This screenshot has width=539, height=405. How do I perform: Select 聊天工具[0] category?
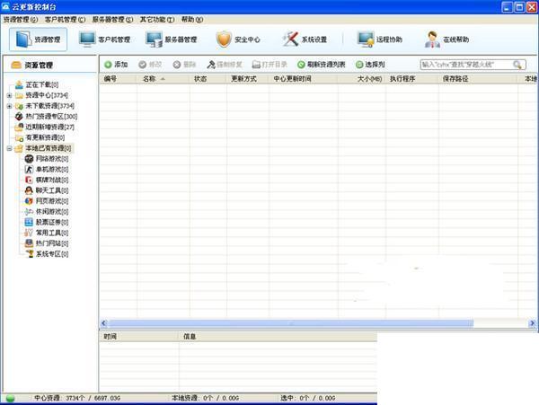pos(52,190)
